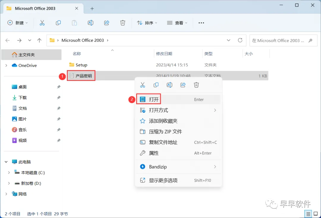Select 压缩为 ZIP 文件
Screen dimensions: 321x218
tap(179, 132)
